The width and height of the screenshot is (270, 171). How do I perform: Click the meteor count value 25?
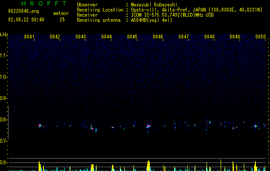point(62,20)
